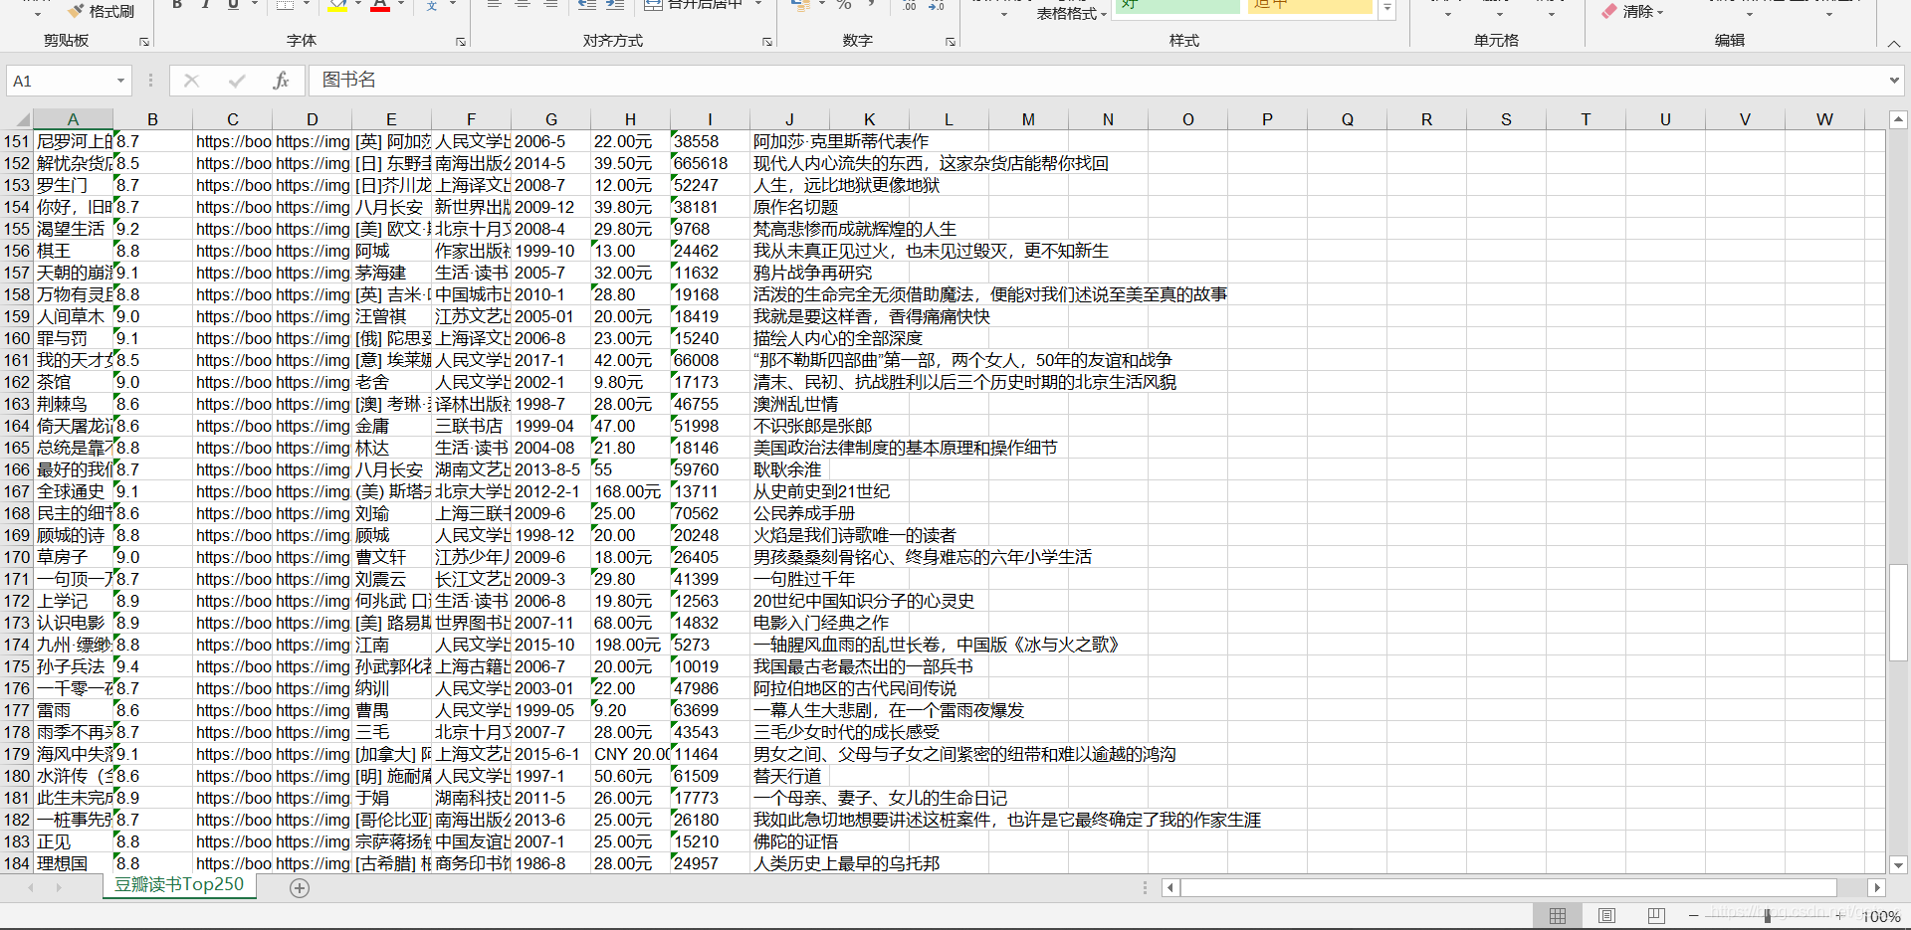1911x930 pixels.
Task: Click the fill color yellow swatch button
Action: click(337, 5)
